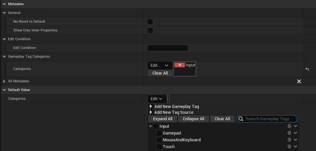Expand the All Metadata section
The width and height of the screenshot is (316, 151).
click(x=4, y=81)
